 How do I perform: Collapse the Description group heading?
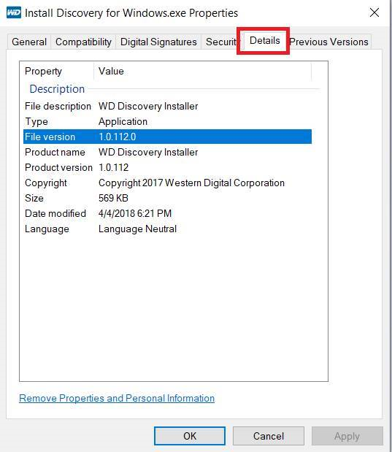[57, 89]
